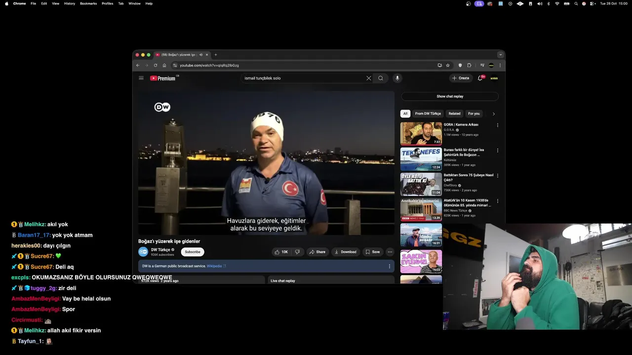Open more actions ellipsis beside Save
Screen dimensions: 632x355
[x=390, y=252]
